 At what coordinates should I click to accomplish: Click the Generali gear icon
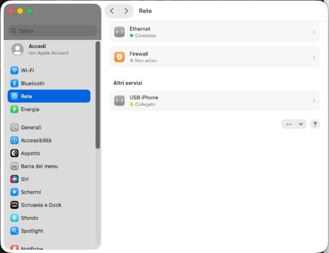pos(14,127)
